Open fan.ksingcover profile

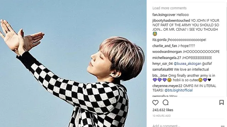point(164,15)
